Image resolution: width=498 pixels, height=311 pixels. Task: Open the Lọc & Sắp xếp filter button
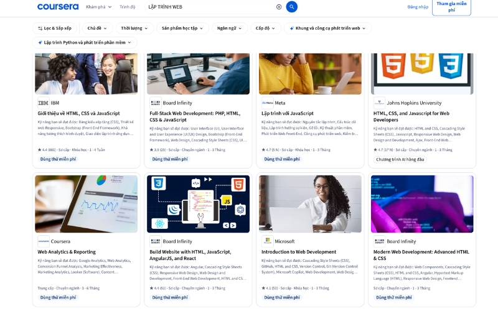pos(55,28)
